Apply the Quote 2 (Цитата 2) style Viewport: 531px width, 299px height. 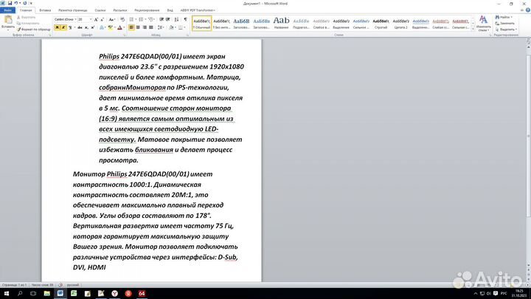tap(401, 23)
